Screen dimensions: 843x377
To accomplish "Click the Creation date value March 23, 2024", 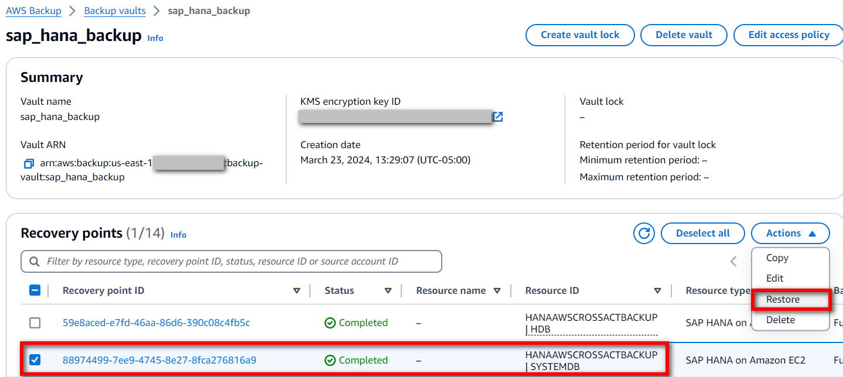I will [385, 160].
